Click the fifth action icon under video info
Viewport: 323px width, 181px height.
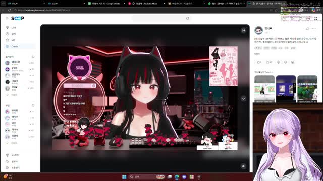click(293, 62)
